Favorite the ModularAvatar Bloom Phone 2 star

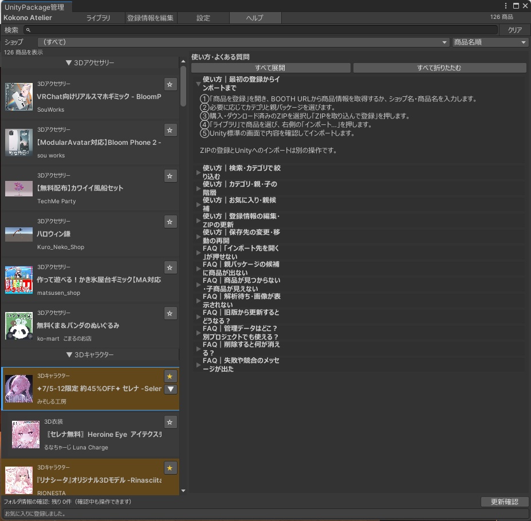[170, 130]
